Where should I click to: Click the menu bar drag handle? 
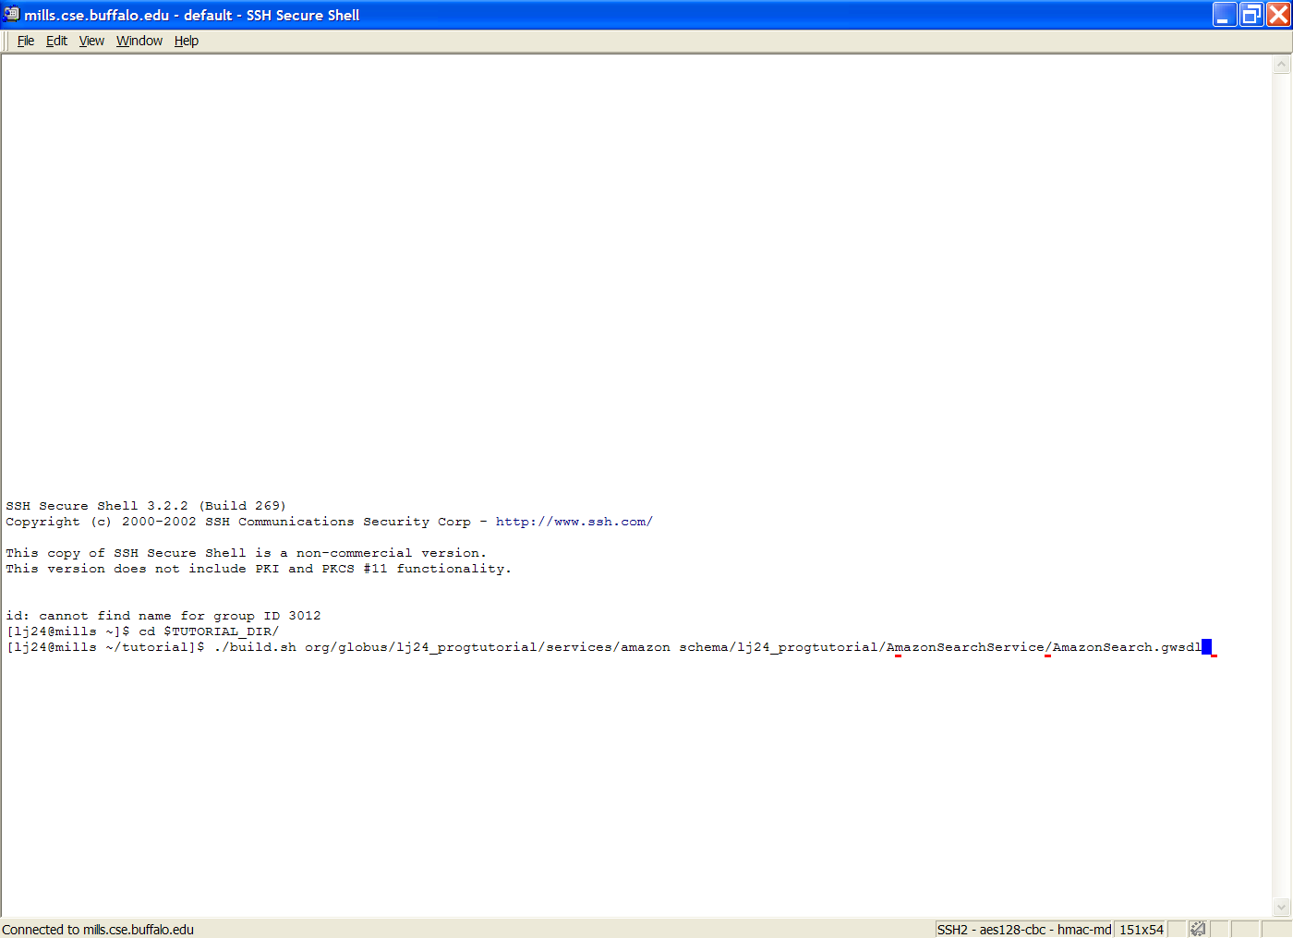pyautogui.click(x=6, y=41)
